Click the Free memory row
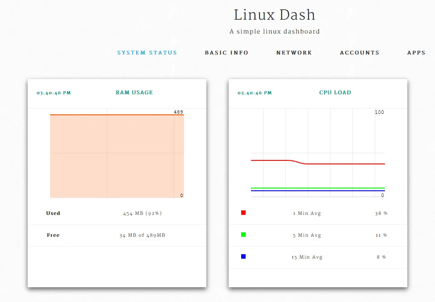 tap(116, 235)
